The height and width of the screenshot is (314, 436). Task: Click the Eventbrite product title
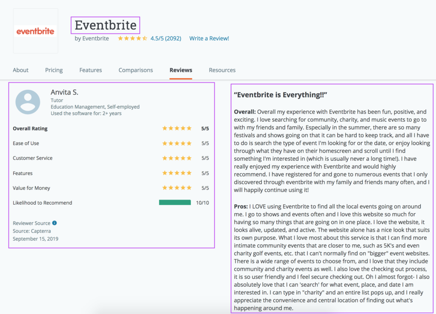click(x=105, y=25)
